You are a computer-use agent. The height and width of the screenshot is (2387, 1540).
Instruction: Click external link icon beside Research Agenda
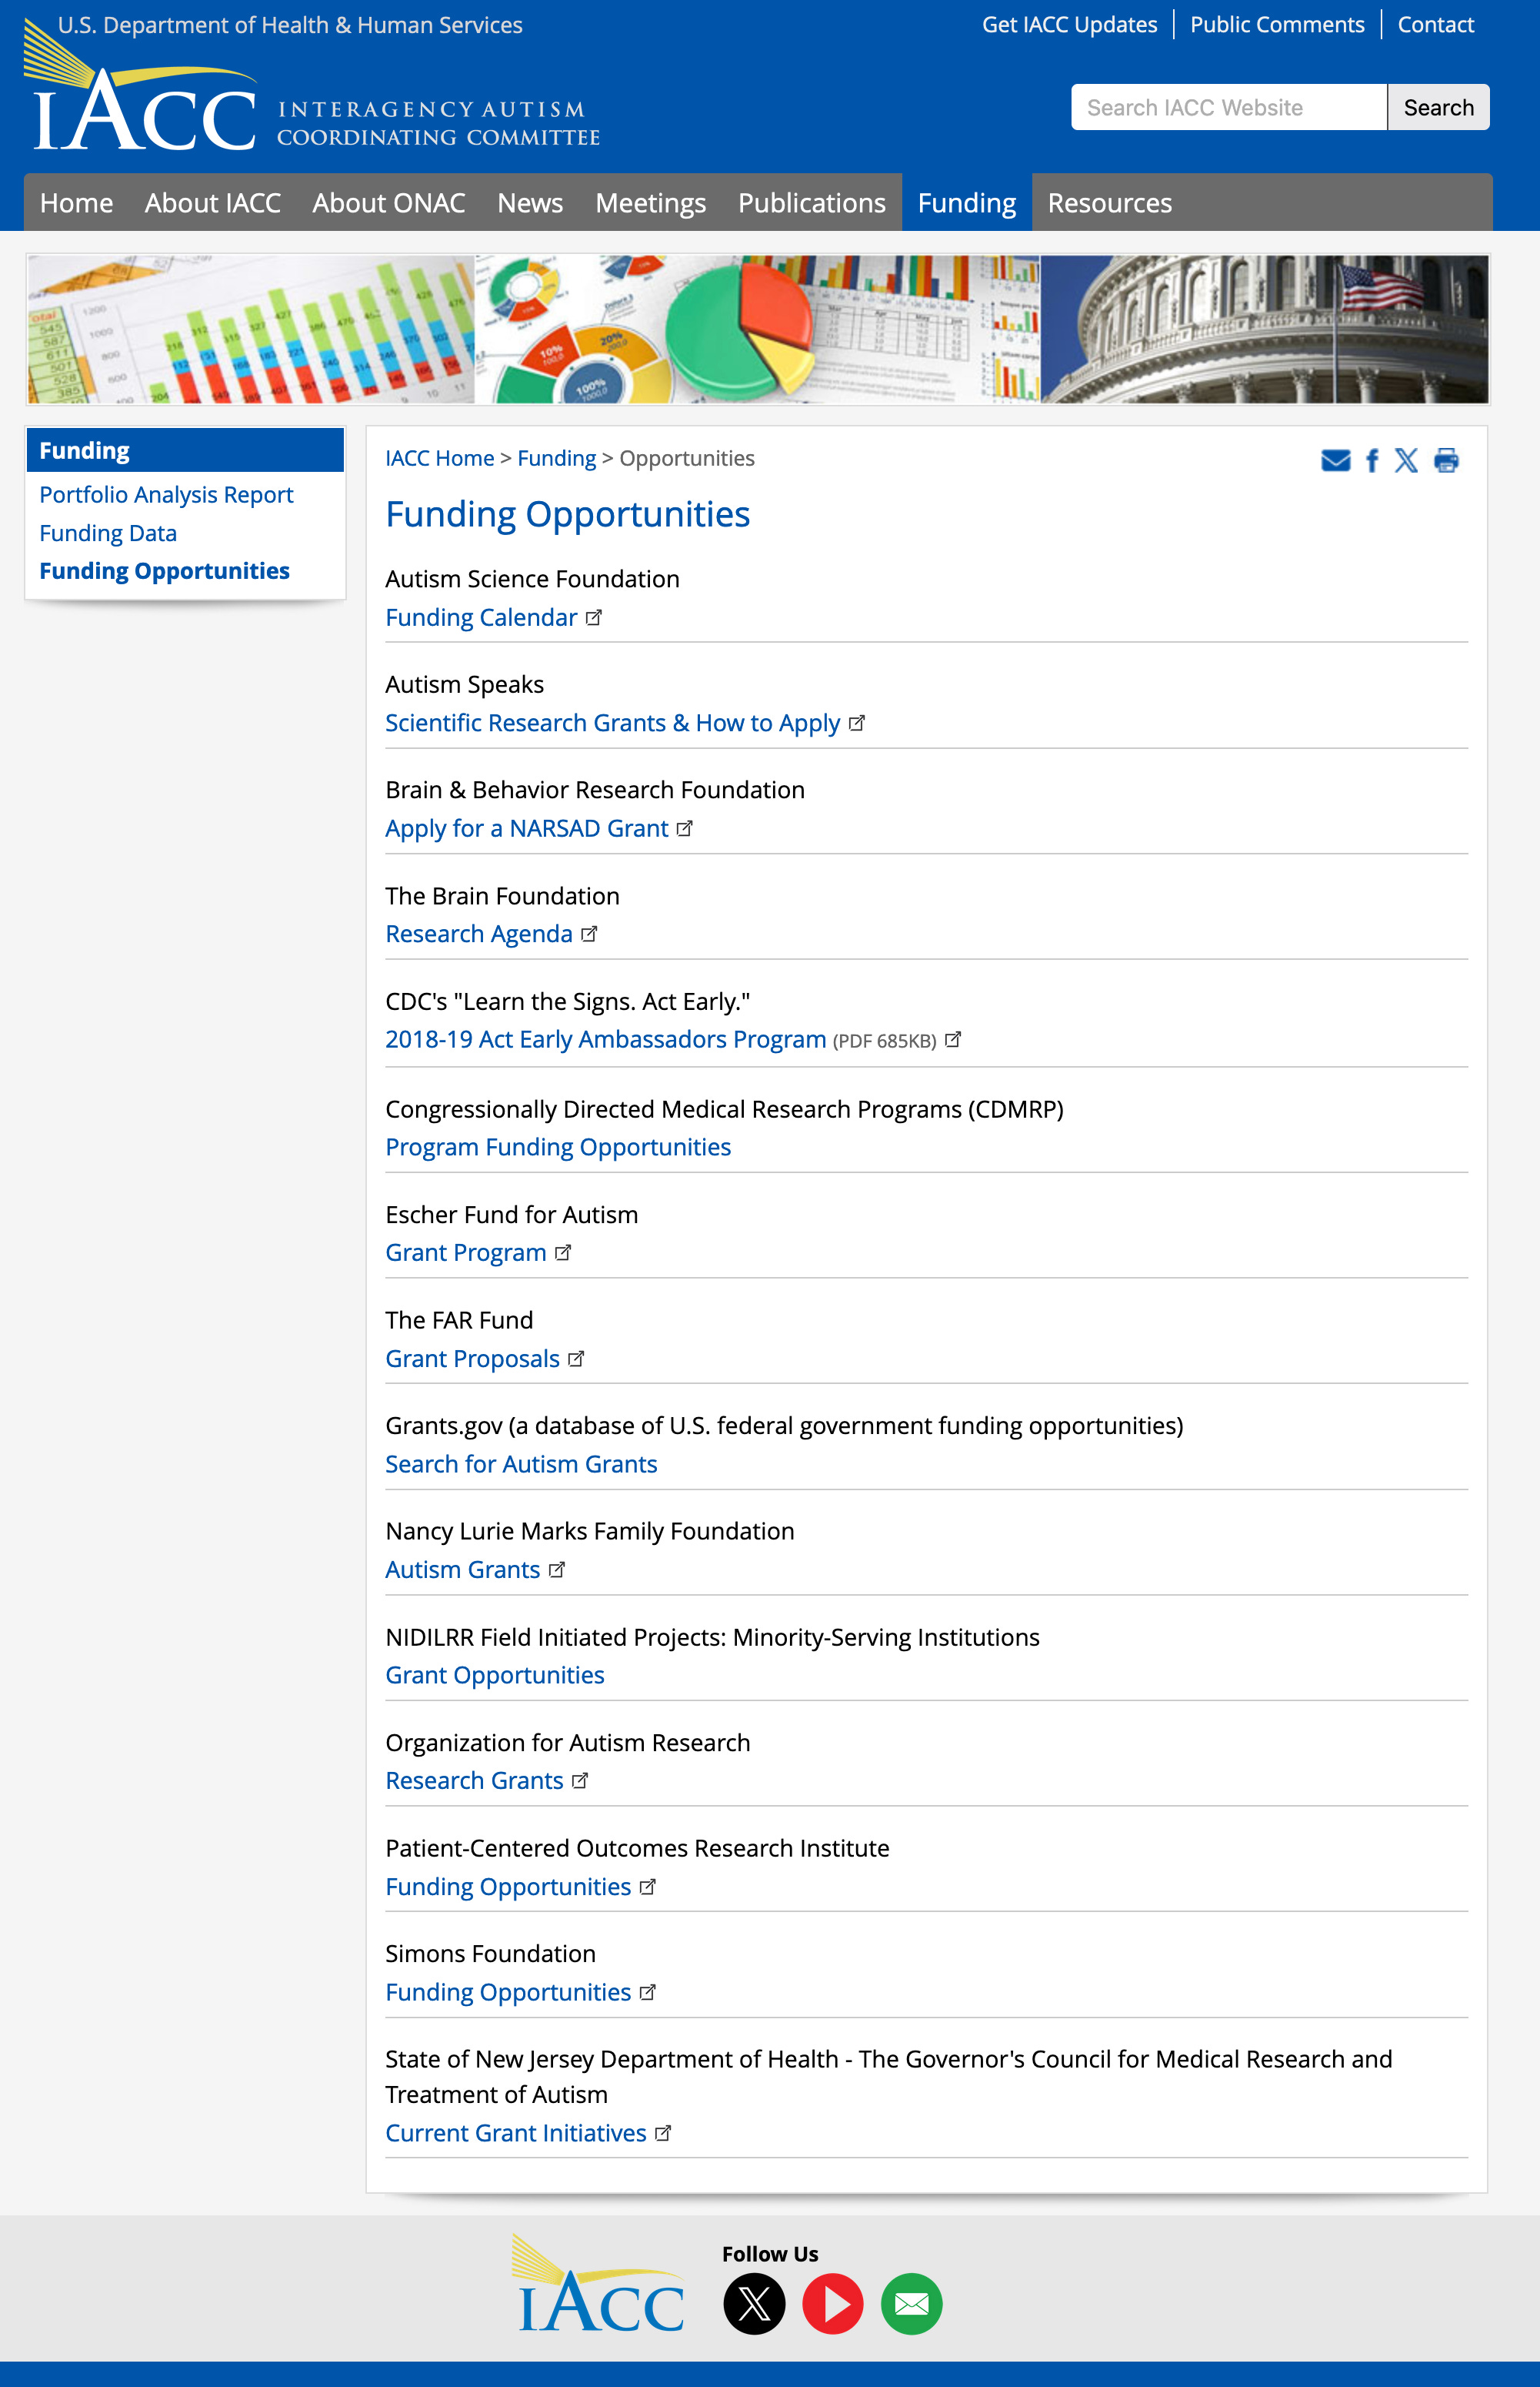[589, 934]
